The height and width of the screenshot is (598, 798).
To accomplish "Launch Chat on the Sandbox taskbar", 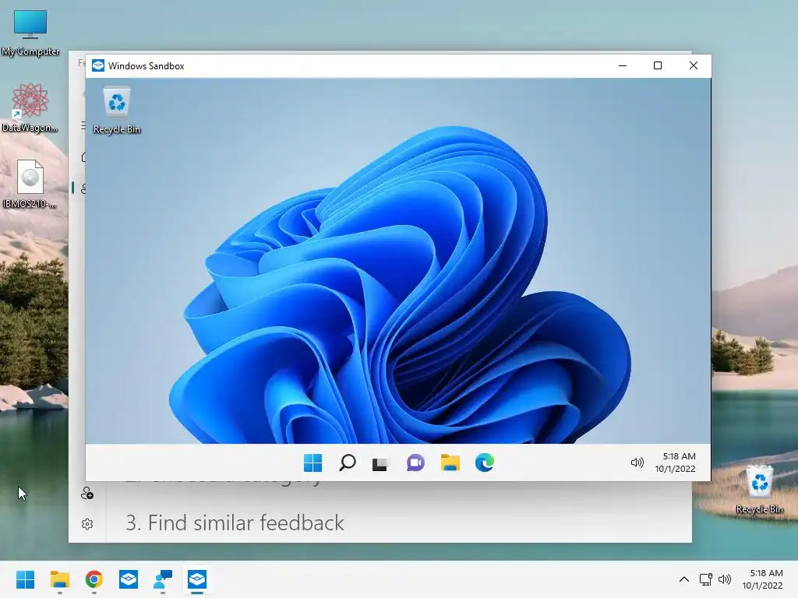I will pos(415,463).
